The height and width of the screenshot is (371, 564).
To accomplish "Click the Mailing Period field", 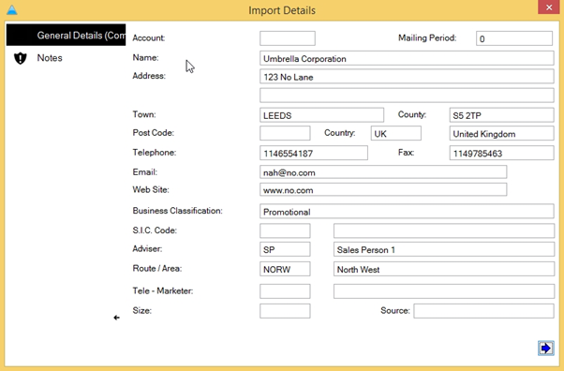I will pyautogui.click(x=514, y=38).
